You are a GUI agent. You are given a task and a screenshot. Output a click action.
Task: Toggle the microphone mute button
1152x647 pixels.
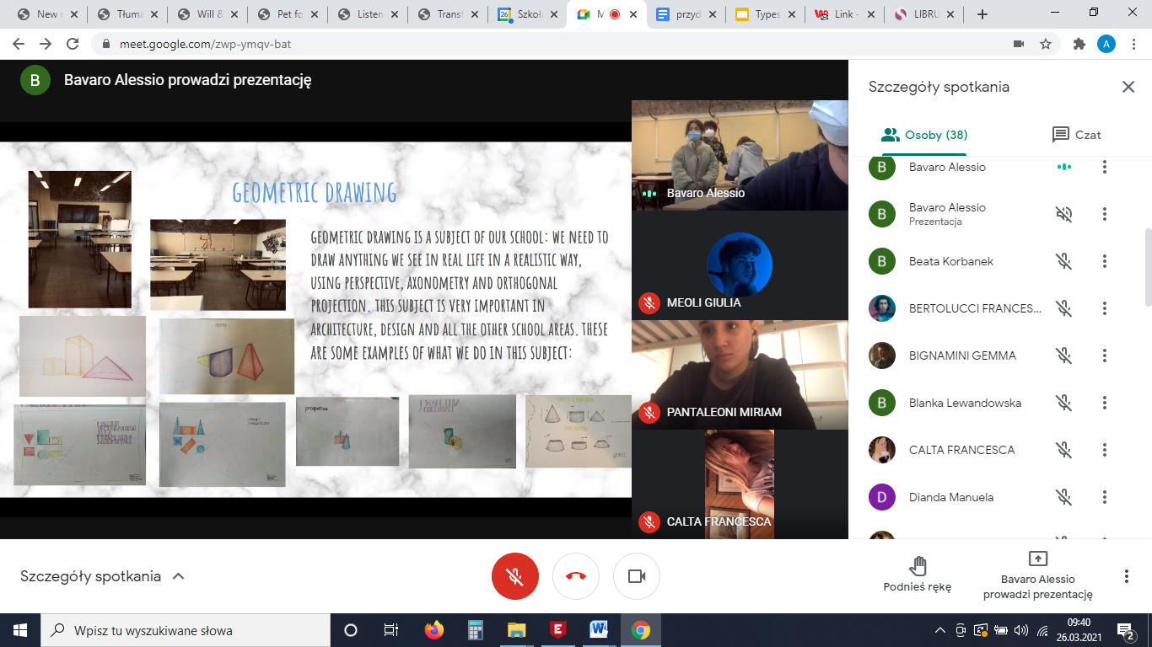pyautogui.click(x=515, y=576)
